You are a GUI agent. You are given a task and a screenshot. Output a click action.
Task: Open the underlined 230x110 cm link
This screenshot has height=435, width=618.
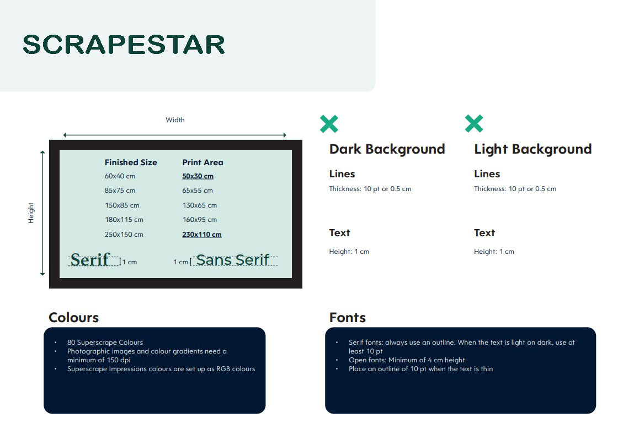pos(202,235)
